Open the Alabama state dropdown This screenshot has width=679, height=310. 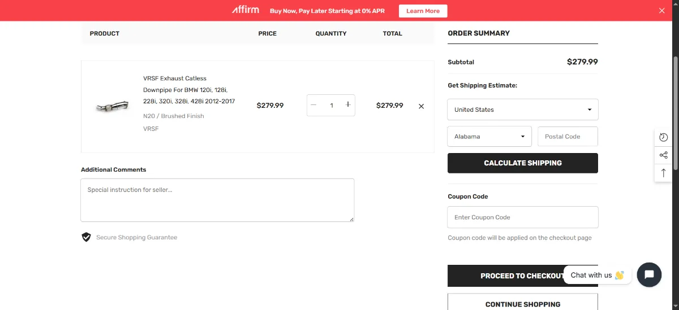(x=489, y=136)
